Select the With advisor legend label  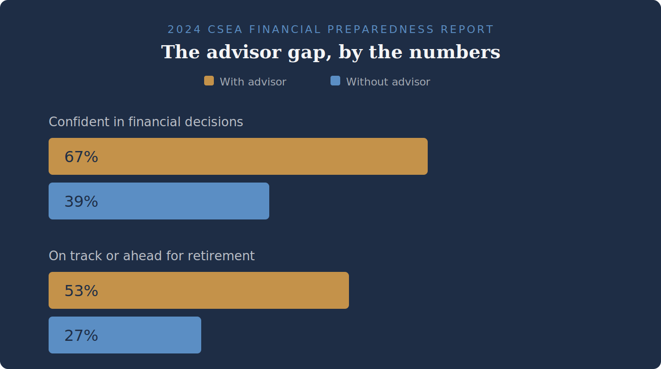(x=253, y=82)
